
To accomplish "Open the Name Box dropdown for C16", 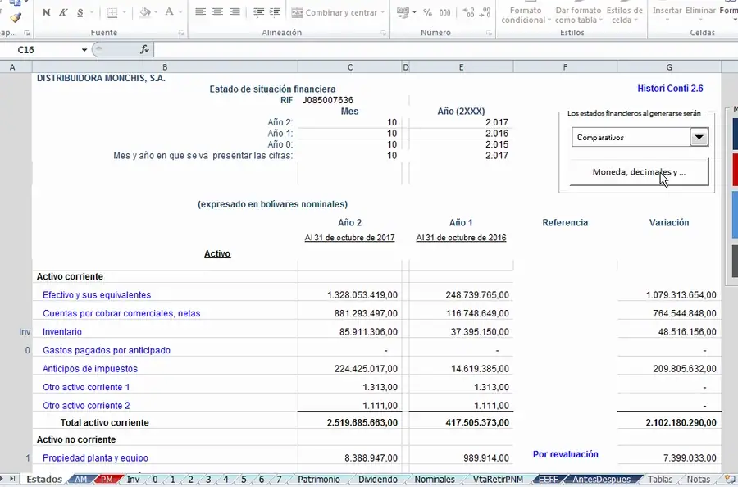I will [x=84, y=50].
